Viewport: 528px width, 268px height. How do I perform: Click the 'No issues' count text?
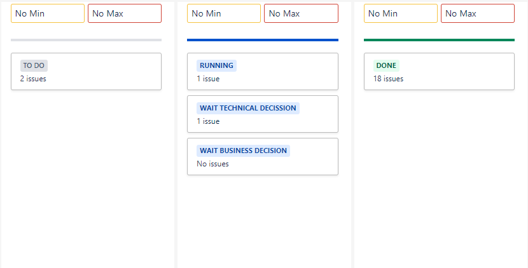pos(212,164)
